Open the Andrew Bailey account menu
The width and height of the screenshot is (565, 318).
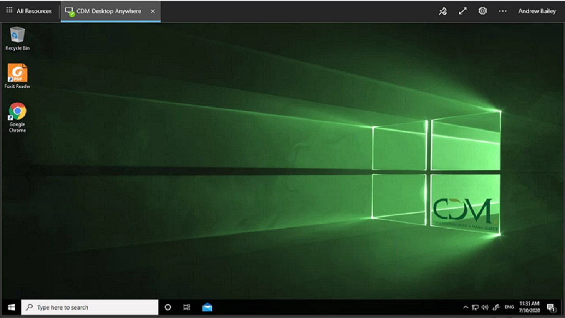[537, 11]
